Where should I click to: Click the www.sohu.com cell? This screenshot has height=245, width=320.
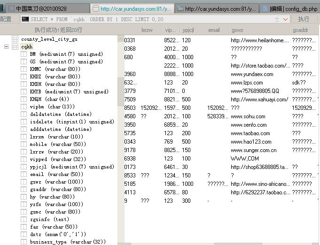[x=248, y=116]
